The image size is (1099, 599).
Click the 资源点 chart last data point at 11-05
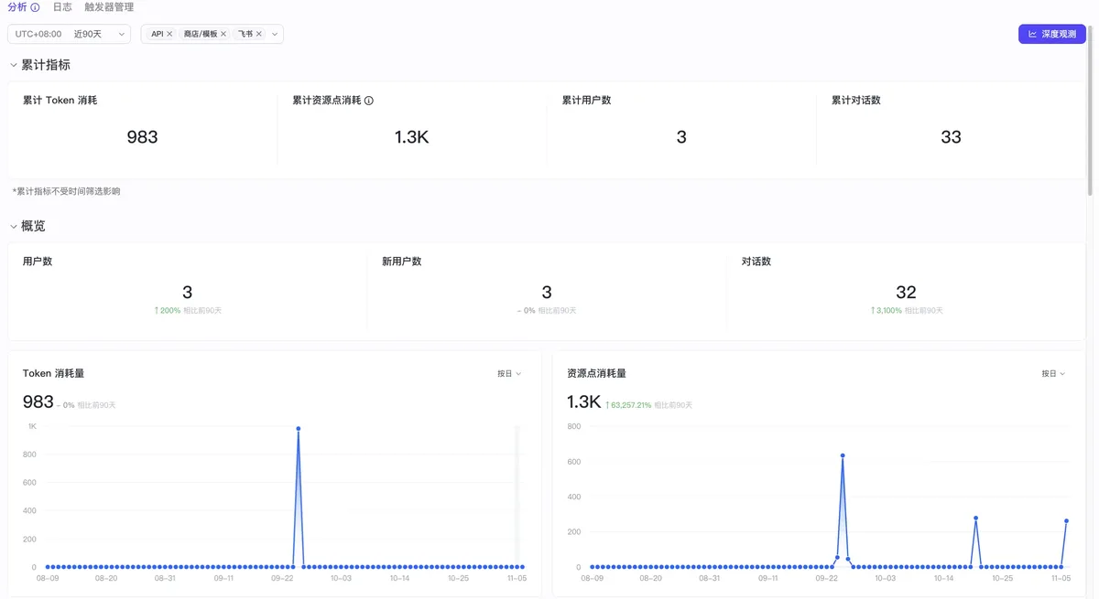(1066, 520)
